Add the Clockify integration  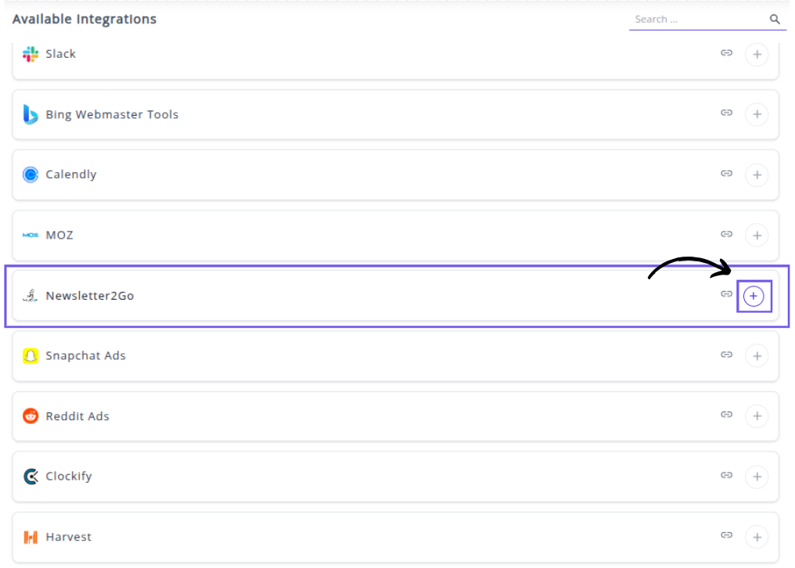click(756, 476)
